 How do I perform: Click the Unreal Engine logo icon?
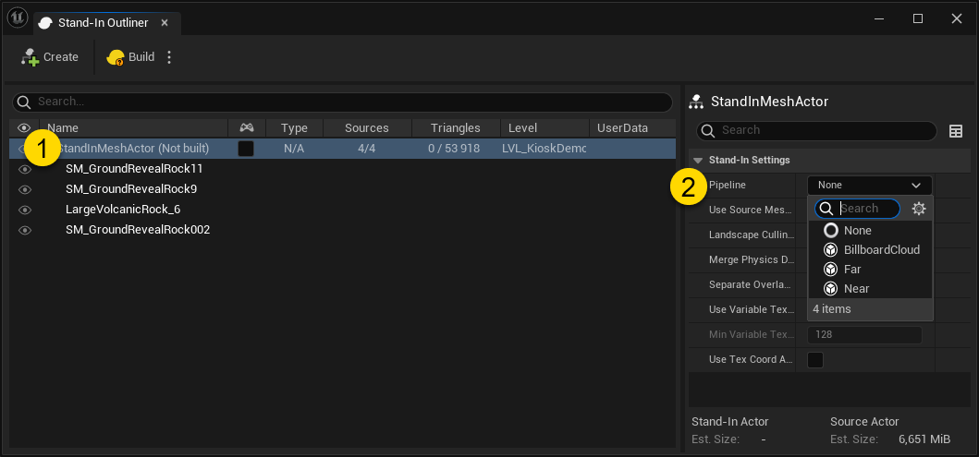click(18, 18)
